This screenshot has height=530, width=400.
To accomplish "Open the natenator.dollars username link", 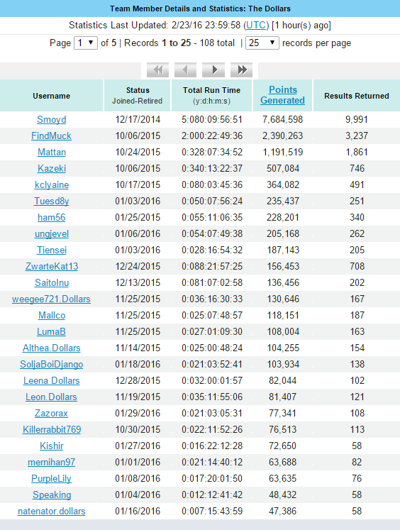I will pos(51,511).
